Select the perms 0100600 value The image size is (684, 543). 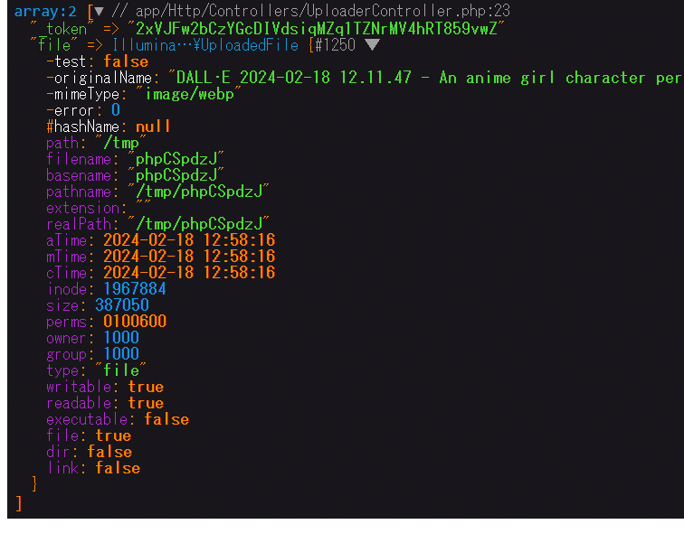pyautogui.click(x=135, y=322)
